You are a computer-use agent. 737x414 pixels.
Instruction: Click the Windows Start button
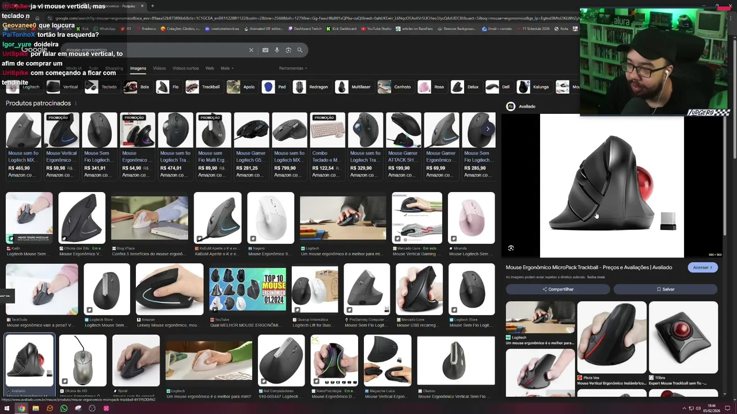[7, 408]
